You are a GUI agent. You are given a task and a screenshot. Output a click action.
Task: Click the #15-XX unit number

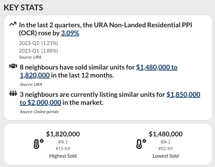click(x=63, y=148)
